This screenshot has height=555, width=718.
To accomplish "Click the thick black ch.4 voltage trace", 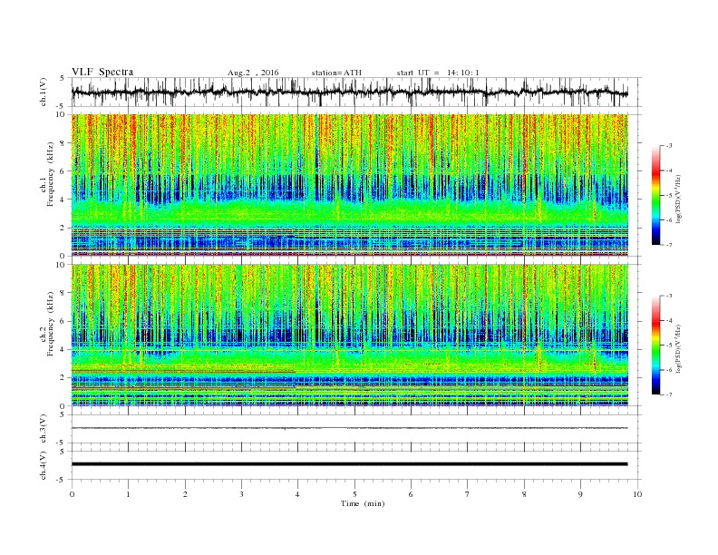I will [x=350, y=464].
